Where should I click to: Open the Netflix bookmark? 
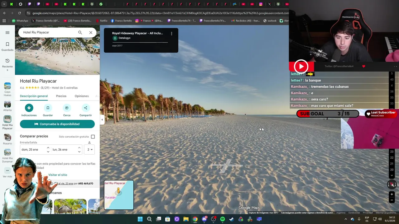[x=101, y=21]
